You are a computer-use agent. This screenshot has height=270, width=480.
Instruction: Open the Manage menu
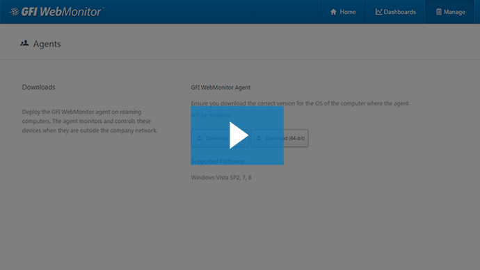pyautogui.click(x=450, y=12)
